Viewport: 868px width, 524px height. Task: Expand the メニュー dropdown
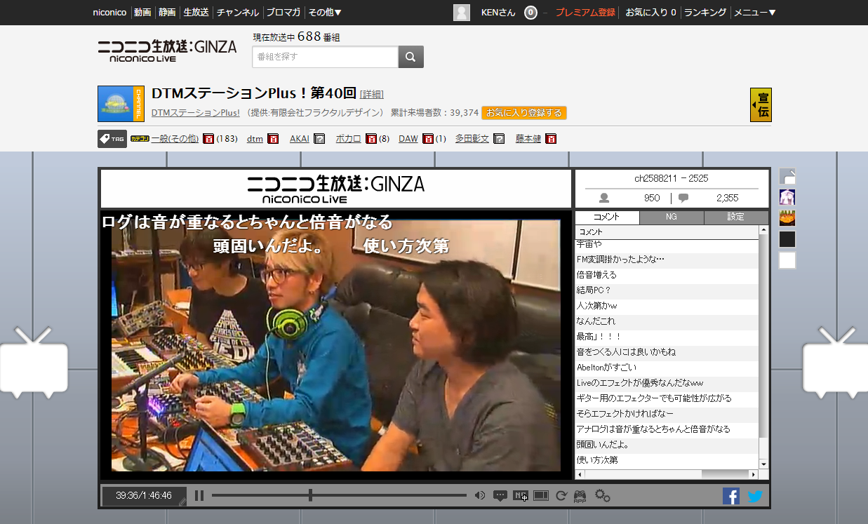755,12
